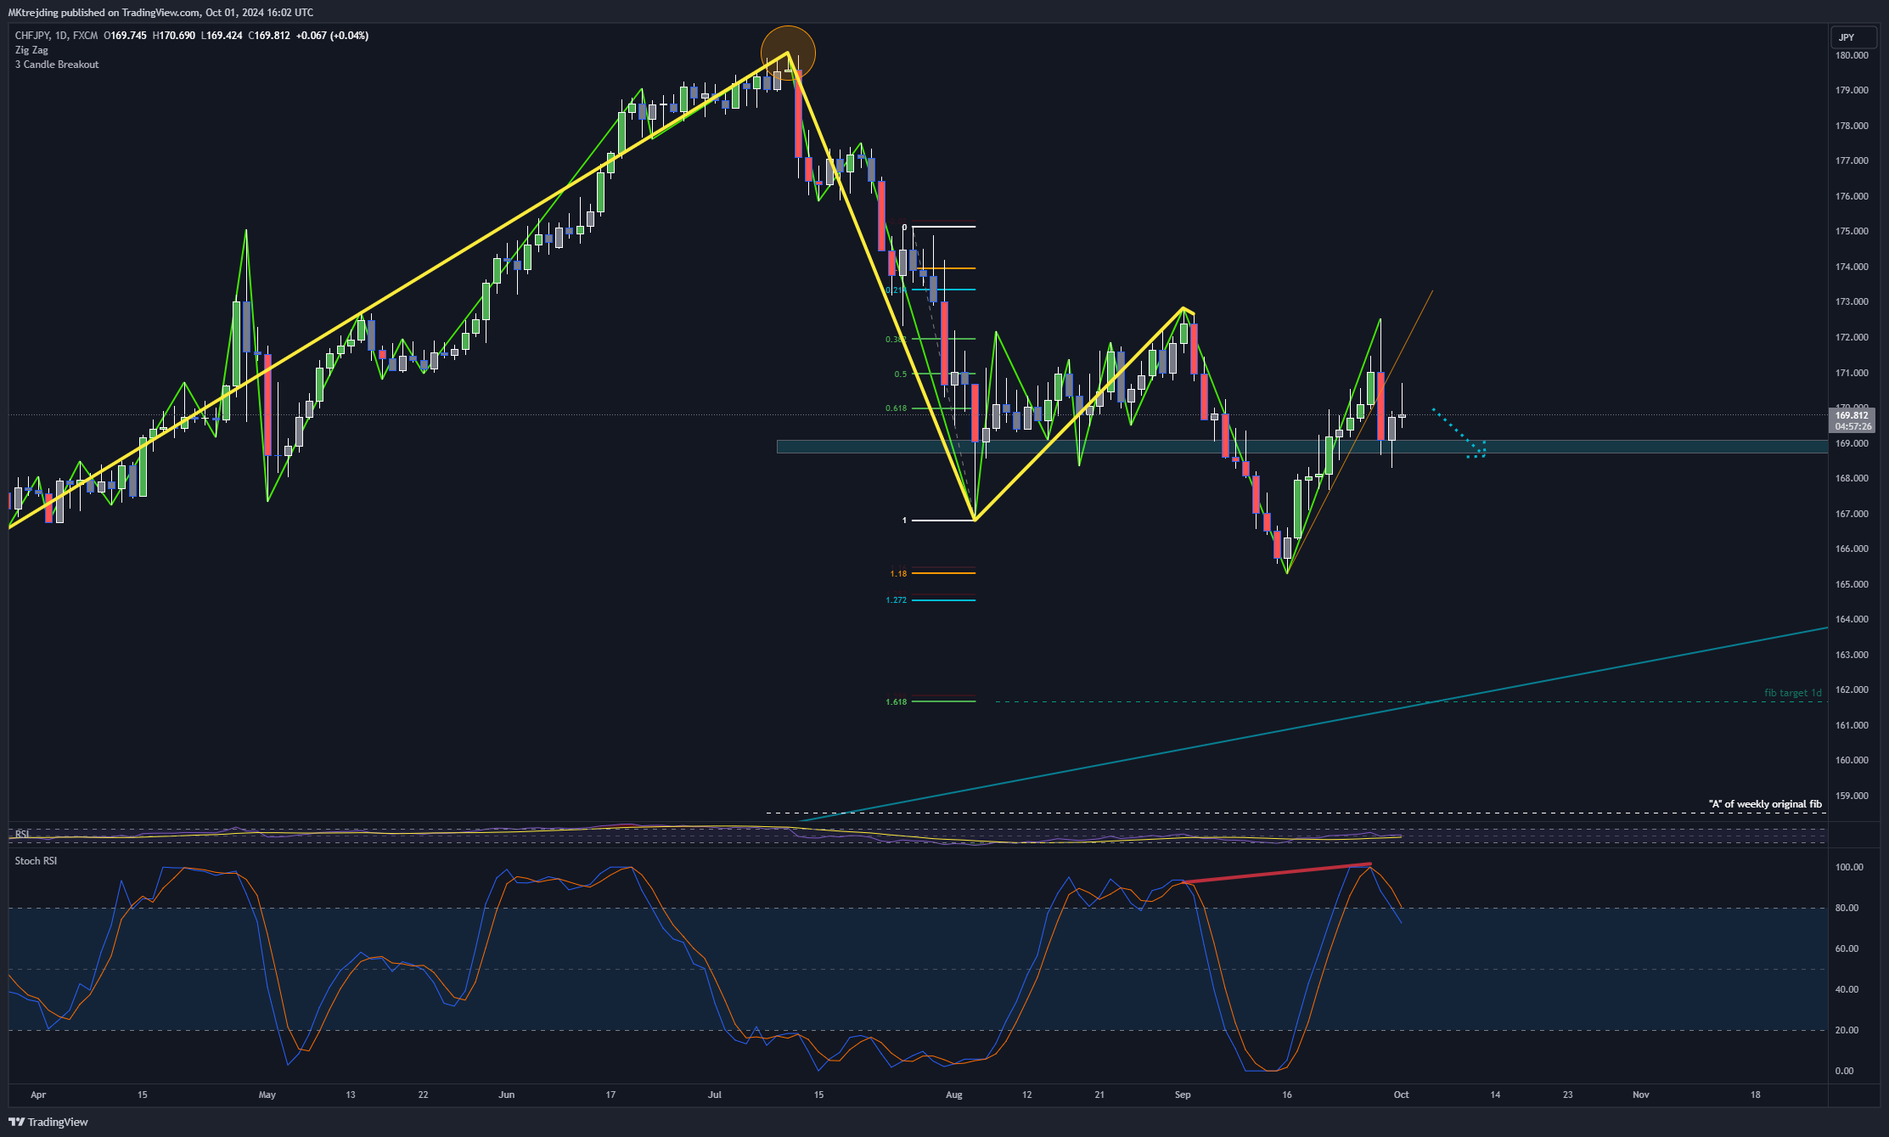This screenshot has width=1889, height=1137.
Task: Select the '"A" of weekly original fib' label
Action: point(1765,804)
